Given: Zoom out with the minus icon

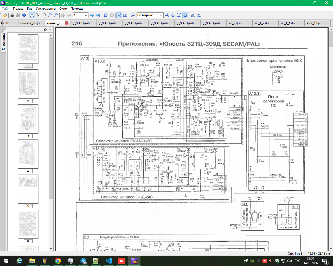Looking at the screenshot, I should click(133, 15).
